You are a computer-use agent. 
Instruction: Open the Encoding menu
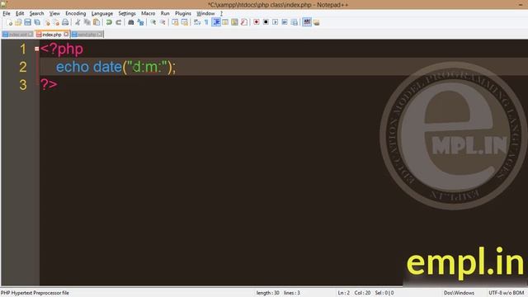coord(75,13)
